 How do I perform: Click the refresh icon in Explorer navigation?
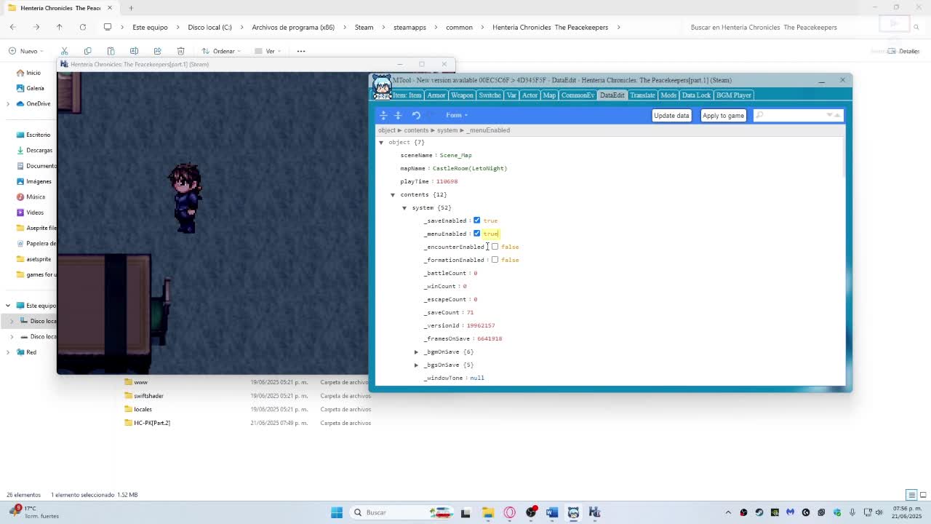pyautogui.click(x=83, y=27)
